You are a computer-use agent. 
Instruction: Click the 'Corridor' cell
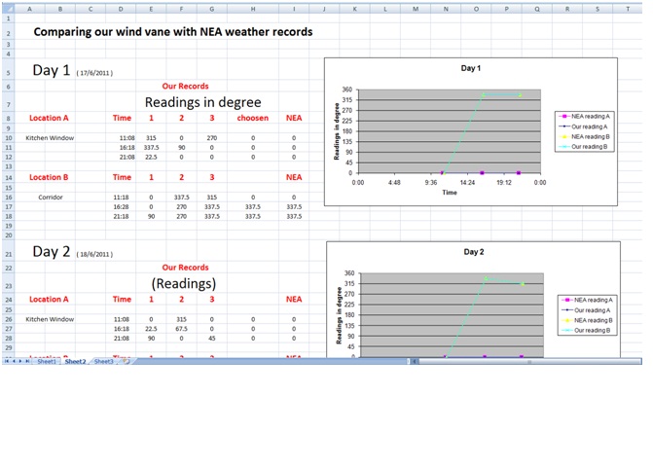click(x=51, y=198)
